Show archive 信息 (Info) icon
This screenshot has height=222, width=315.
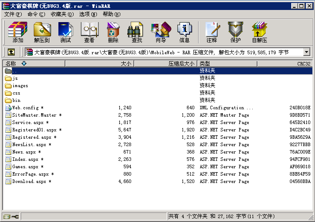click(184, 32)
